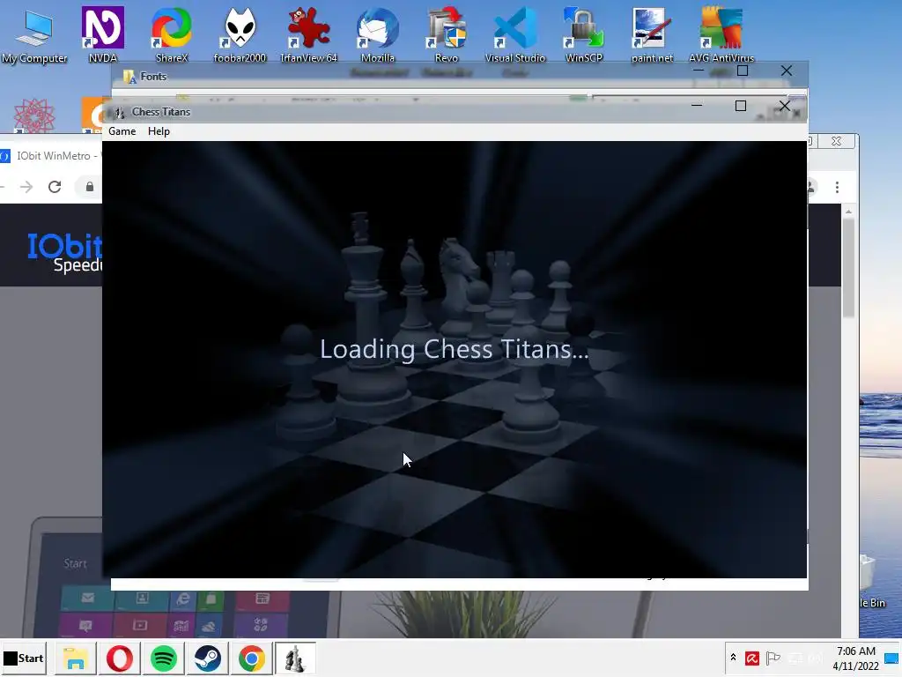Open the Game menu in Chess Titans
Screen dimensions: 902x677
[x=122, y=131]
